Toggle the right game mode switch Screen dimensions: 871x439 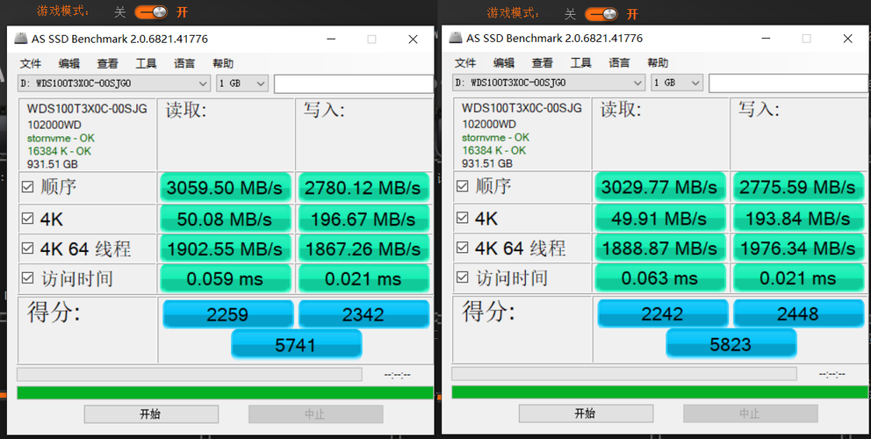pos(601,14)
